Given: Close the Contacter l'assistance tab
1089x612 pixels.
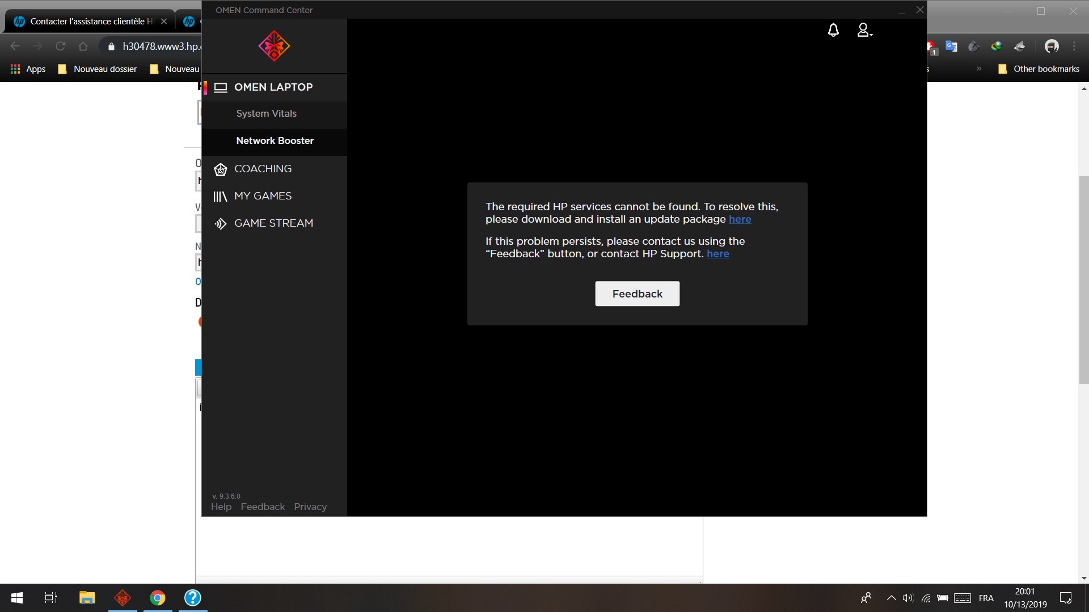Looking at the screenshot, I should click(x=164, y=22).
